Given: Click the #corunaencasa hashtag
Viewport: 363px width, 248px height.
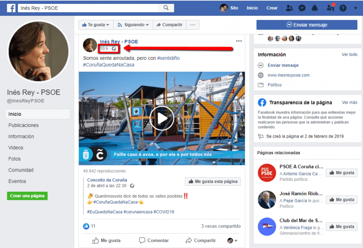Looking at the screenshot, I should tap(138, 212).
